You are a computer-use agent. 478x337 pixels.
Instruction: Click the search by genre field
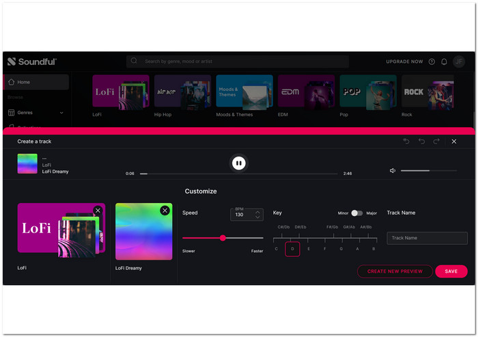[x=238, y=62]
